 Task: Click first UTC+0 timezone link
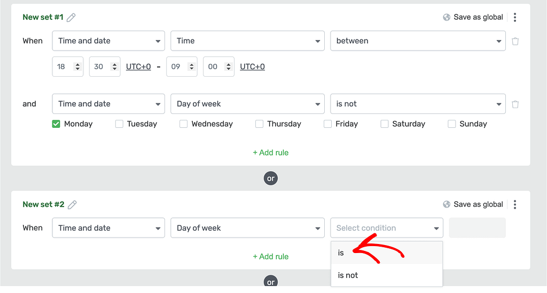138,67
